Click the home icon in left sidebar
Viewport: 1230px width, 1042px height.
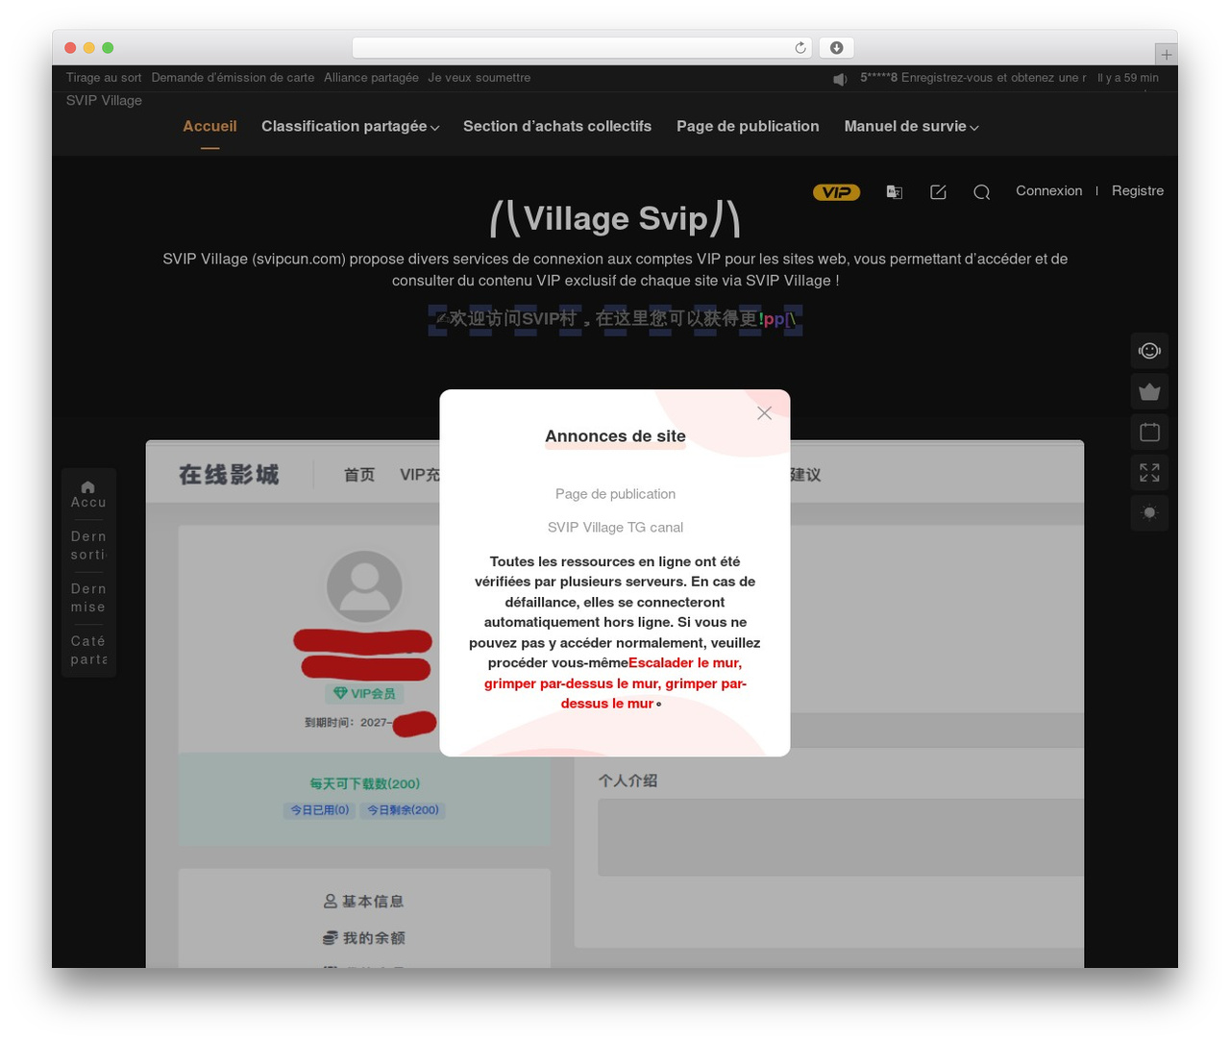click(x=88, y=486)
